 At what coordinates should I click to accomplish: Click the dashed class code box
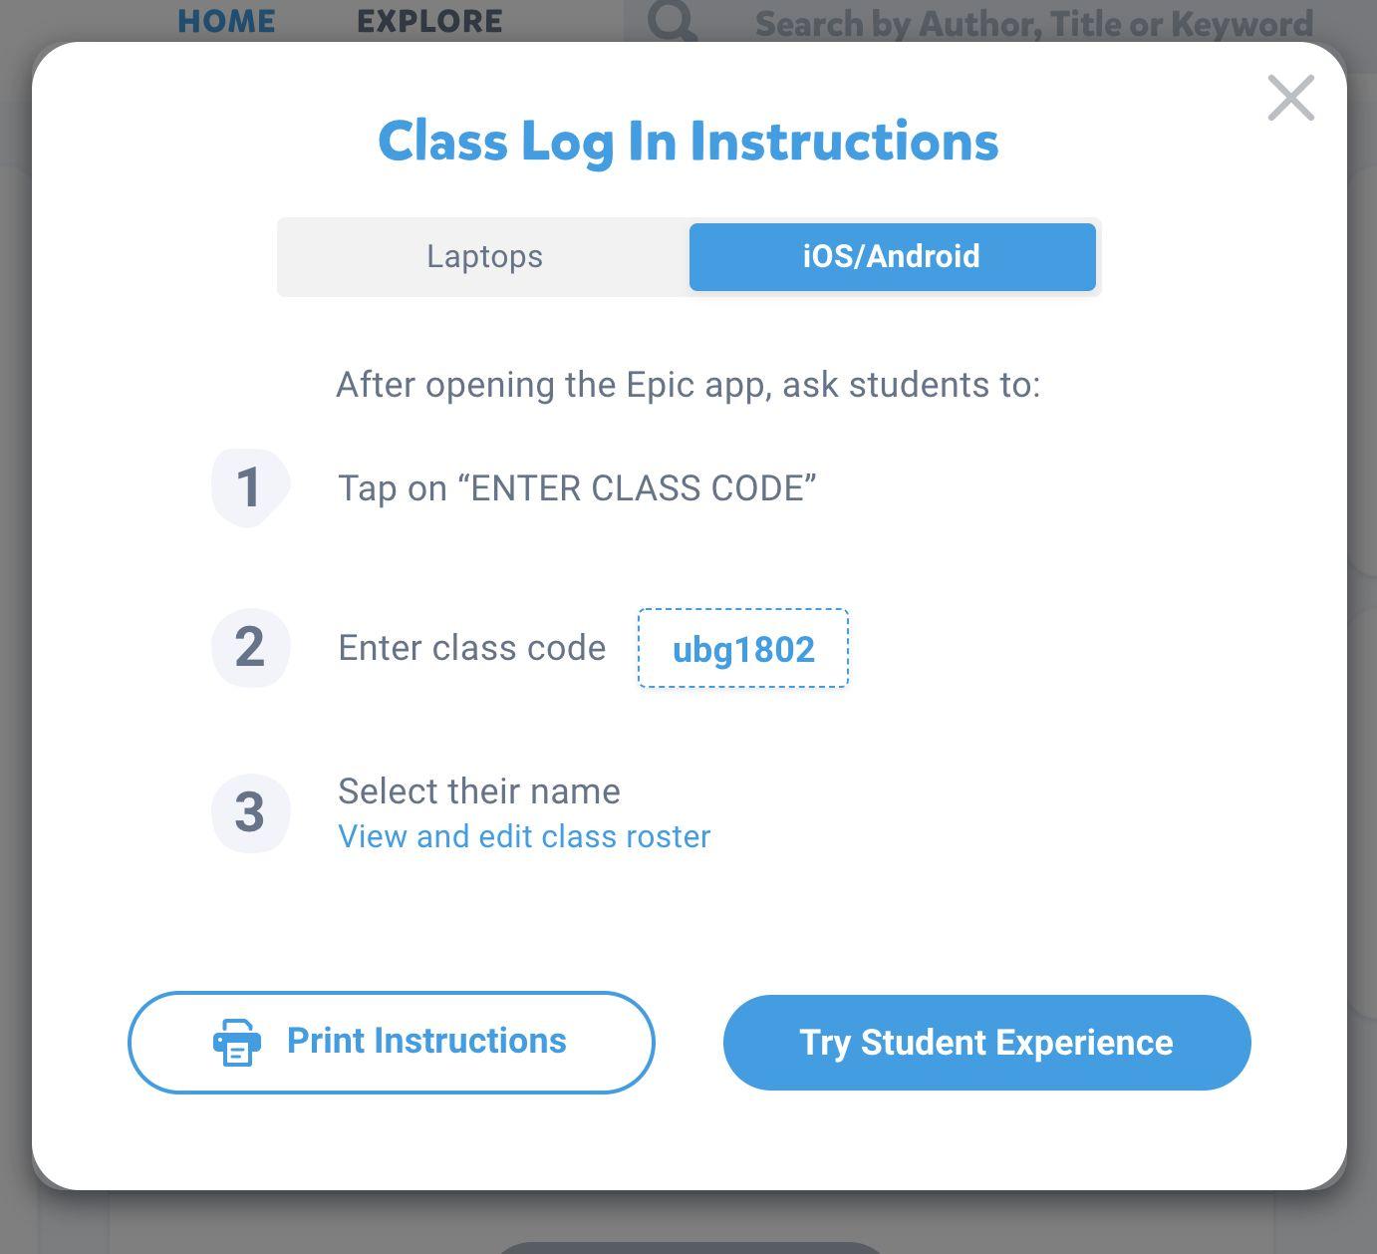point(742,650)
